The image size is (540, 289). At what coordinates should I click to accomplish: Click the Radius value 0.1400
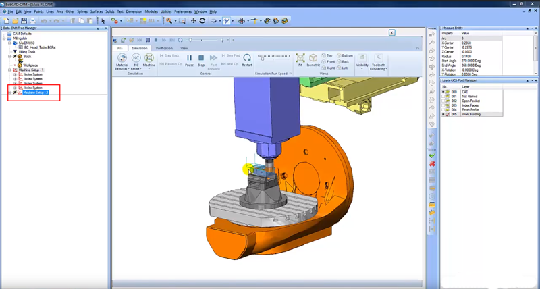466,57
